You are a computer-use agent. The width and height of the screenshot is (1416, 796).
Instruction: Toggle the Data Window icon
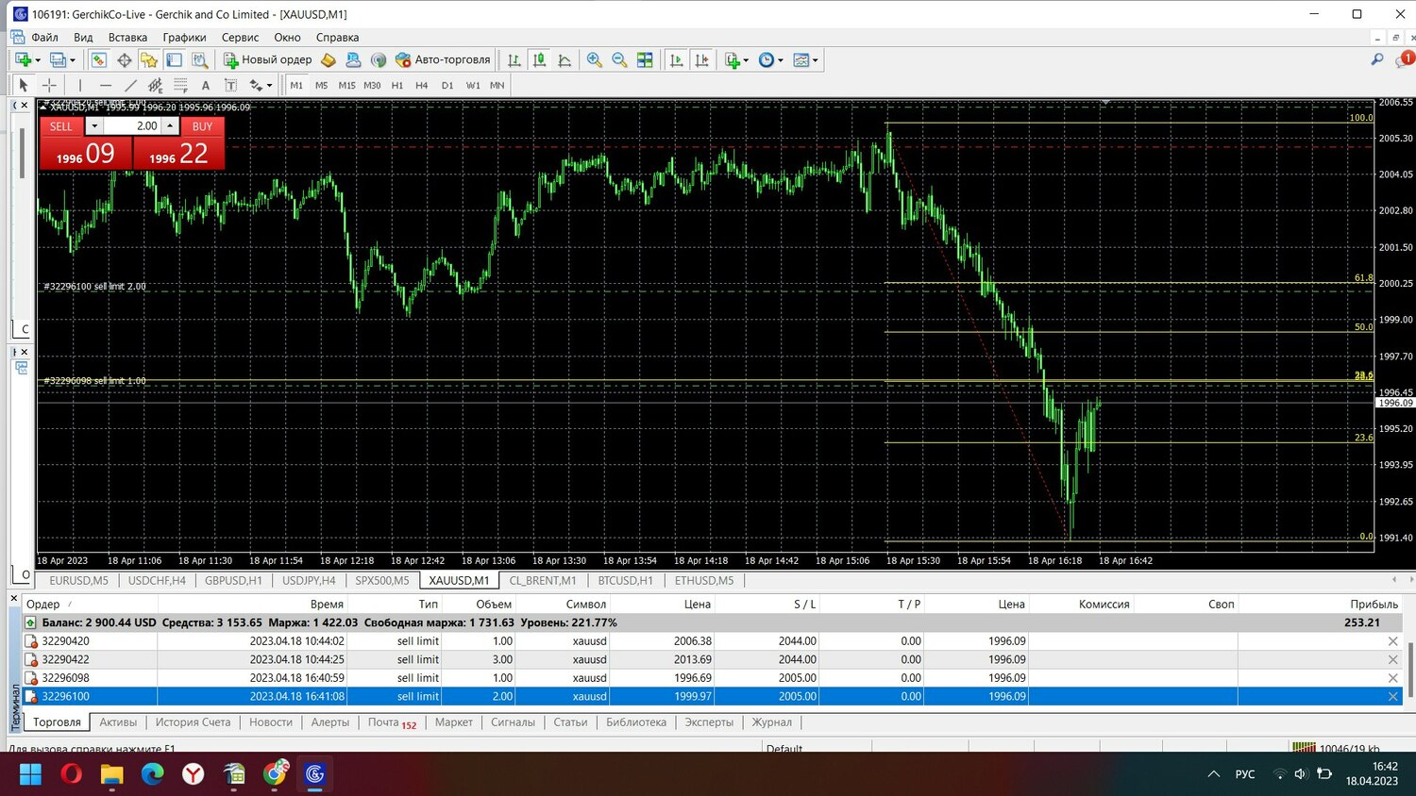click(x=124, y=59)
